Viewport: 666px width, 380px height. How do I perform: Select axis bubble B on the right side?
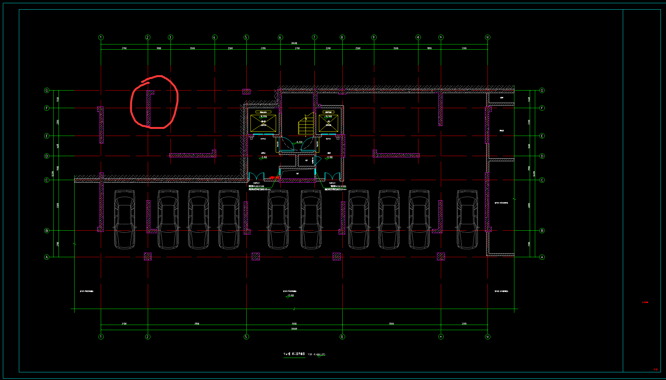tap(542, 231)
